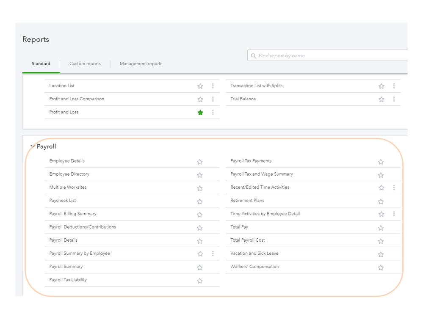423x317 pixels.
Task: Open the Vacation and Sick Leave report
Action: (x=254, y=254)
